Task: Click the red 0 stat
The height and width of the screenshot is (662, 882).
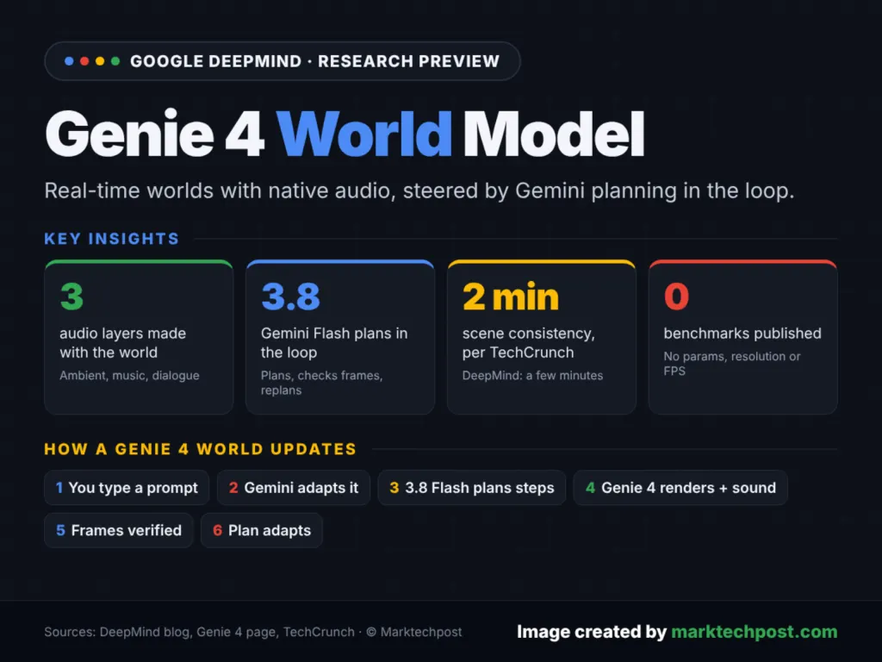Action: (676, 297)
